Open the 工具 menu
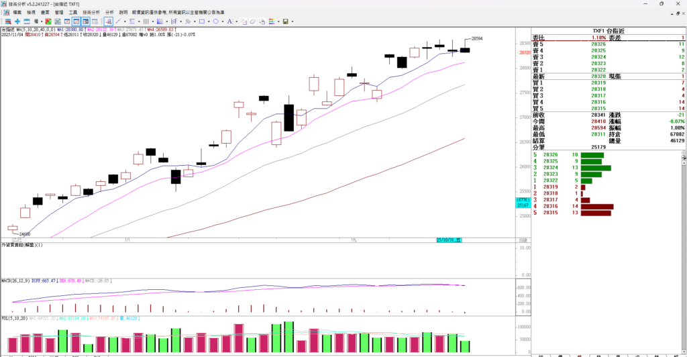This screenshot has height=357, width=687. [72, 12]
